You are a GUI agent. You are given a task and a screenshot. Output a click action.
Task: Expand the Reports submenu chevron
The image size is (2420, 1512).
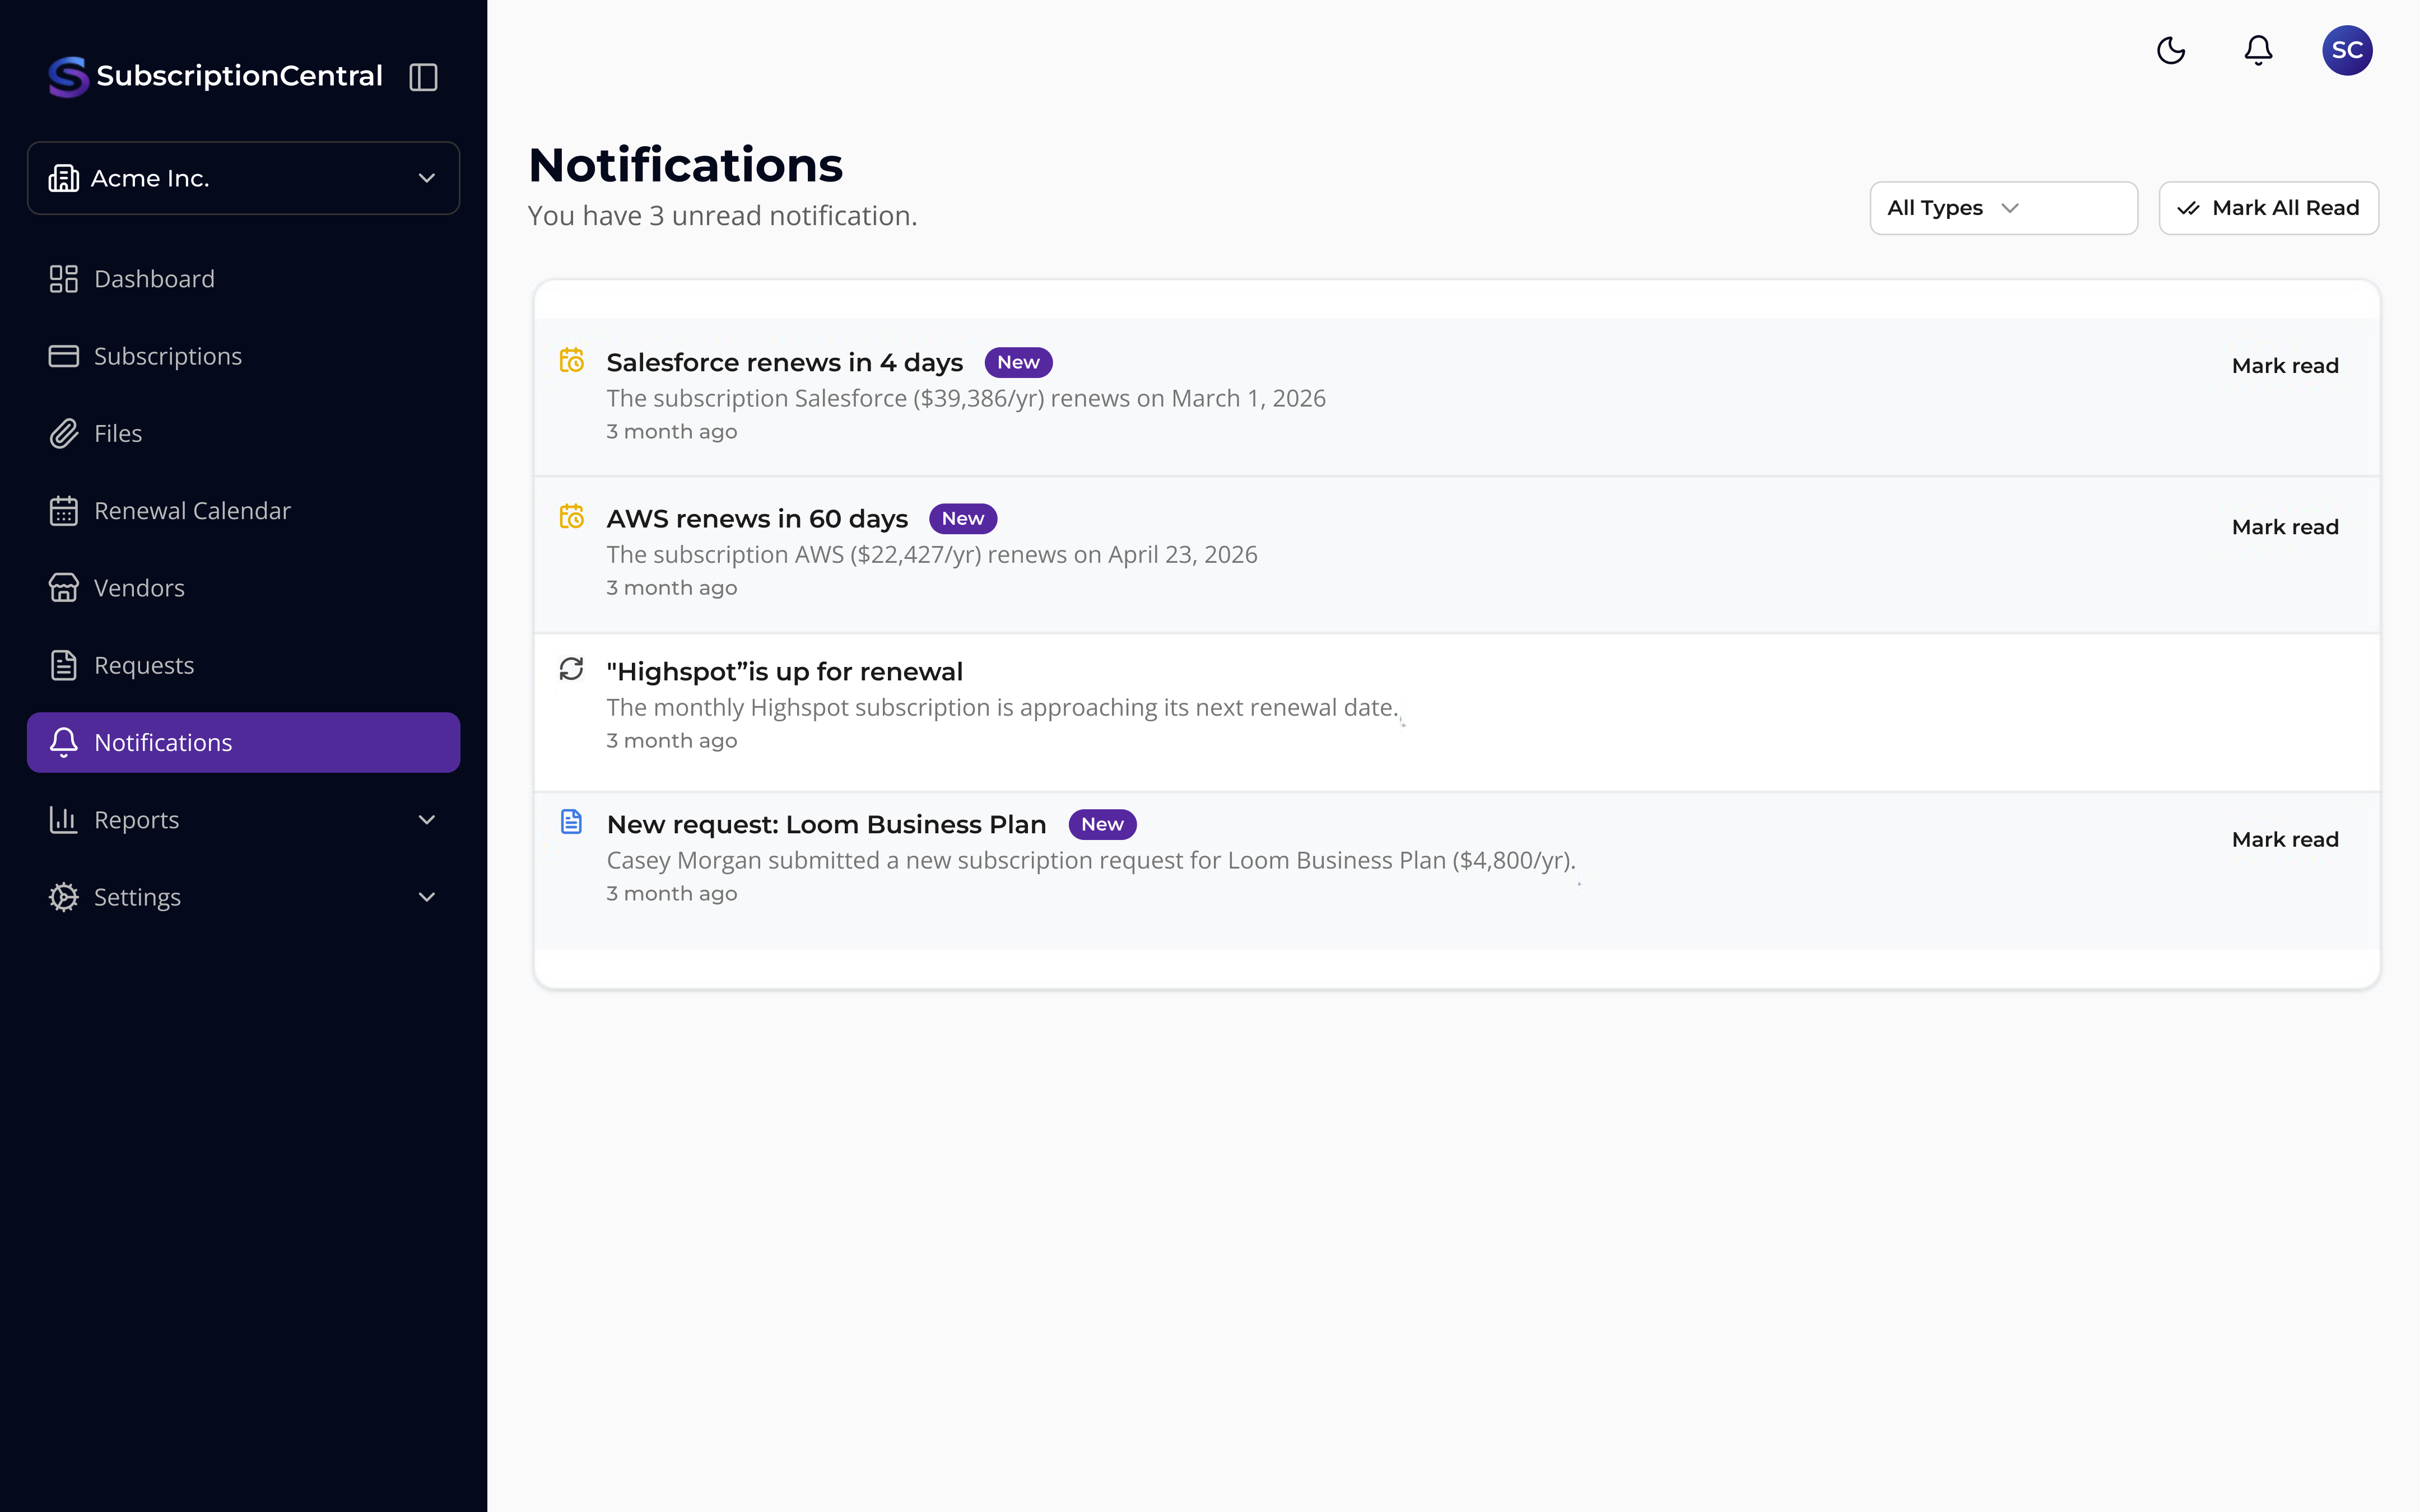tap(427, 820)
